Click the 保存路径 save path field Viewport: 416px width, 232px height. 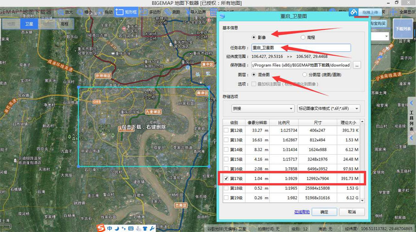click(x=301, y=65)
